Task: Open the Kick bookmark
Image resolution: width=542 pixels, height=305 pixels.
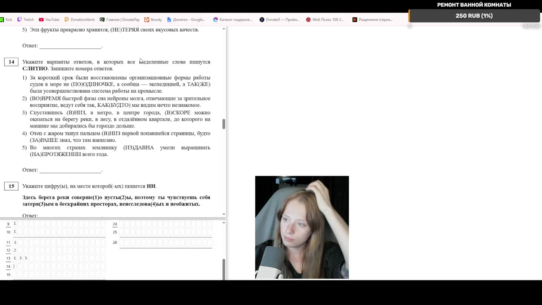Action: pos(6,19)
